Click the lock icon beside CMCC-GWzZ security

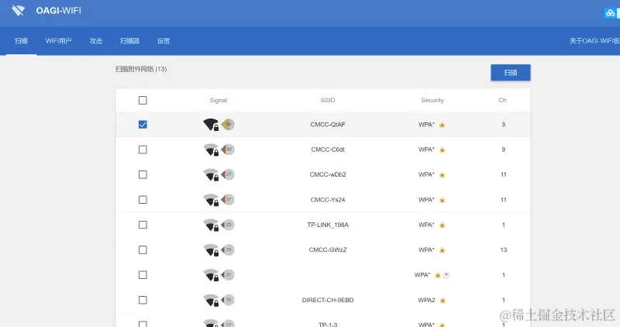442,250
